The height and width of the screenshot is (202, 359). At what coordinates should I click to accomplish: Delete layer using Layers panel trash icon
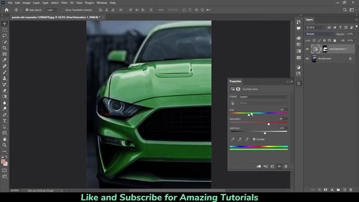[x=351, y=190]
